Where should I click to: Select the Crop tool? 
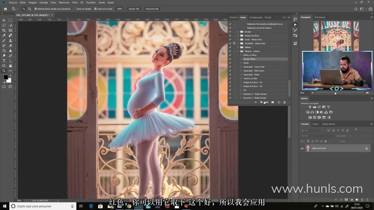tap(4, 30)
